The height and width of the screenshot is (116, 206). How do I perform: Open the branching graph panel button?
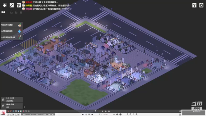tap(8, 114)
